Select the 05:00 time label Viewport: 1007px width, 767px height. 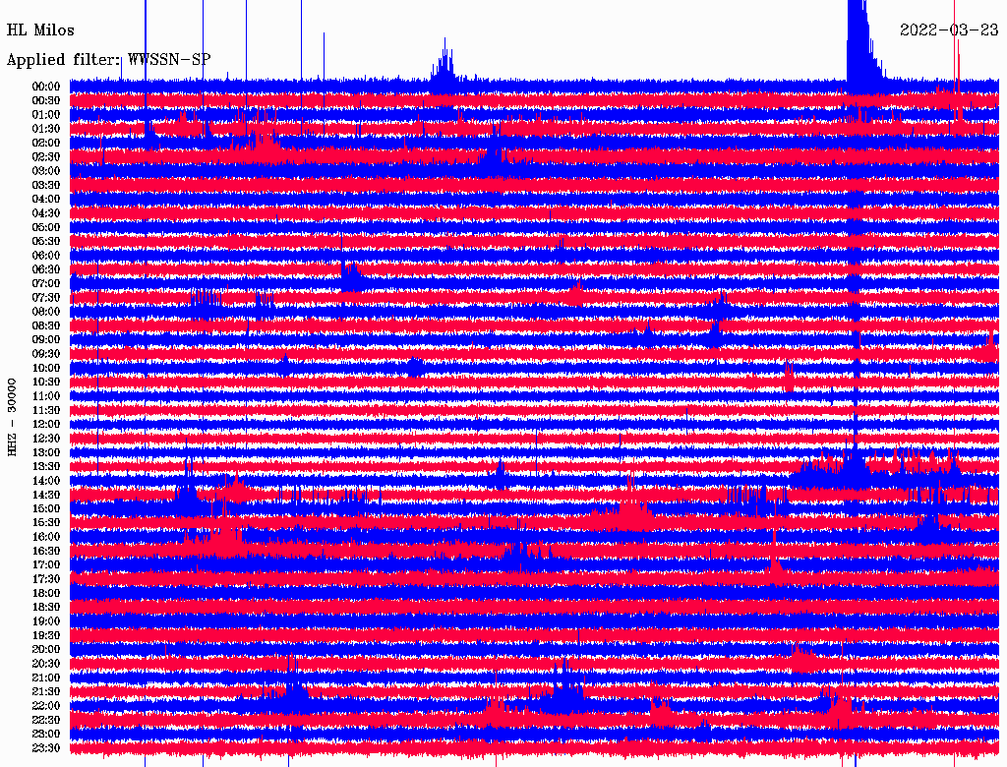[46, 227]
